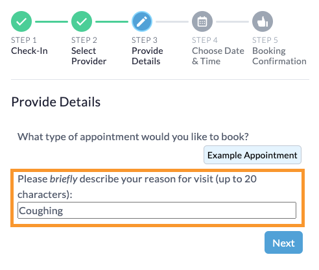The width and height of the screenshot is (319, 270).
Task: Focus the reason for visit text field
Action: click(x=157, y=210)
